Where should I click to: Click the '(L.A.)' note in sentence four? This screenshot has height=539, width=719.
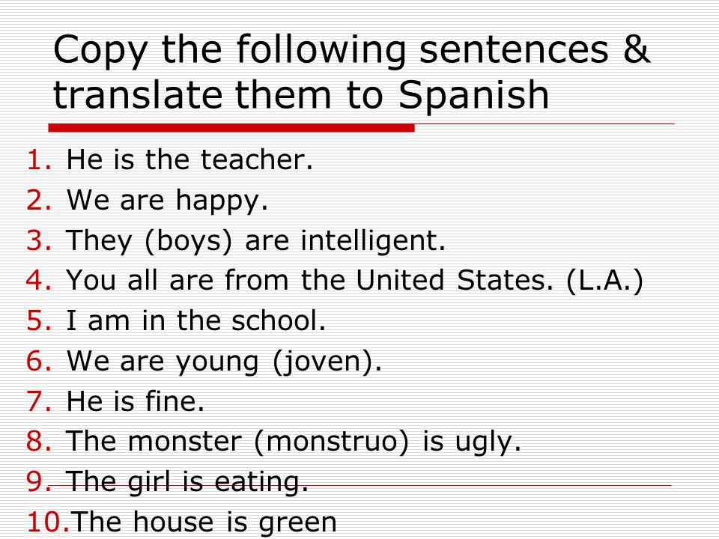click(x=605, y=281)
